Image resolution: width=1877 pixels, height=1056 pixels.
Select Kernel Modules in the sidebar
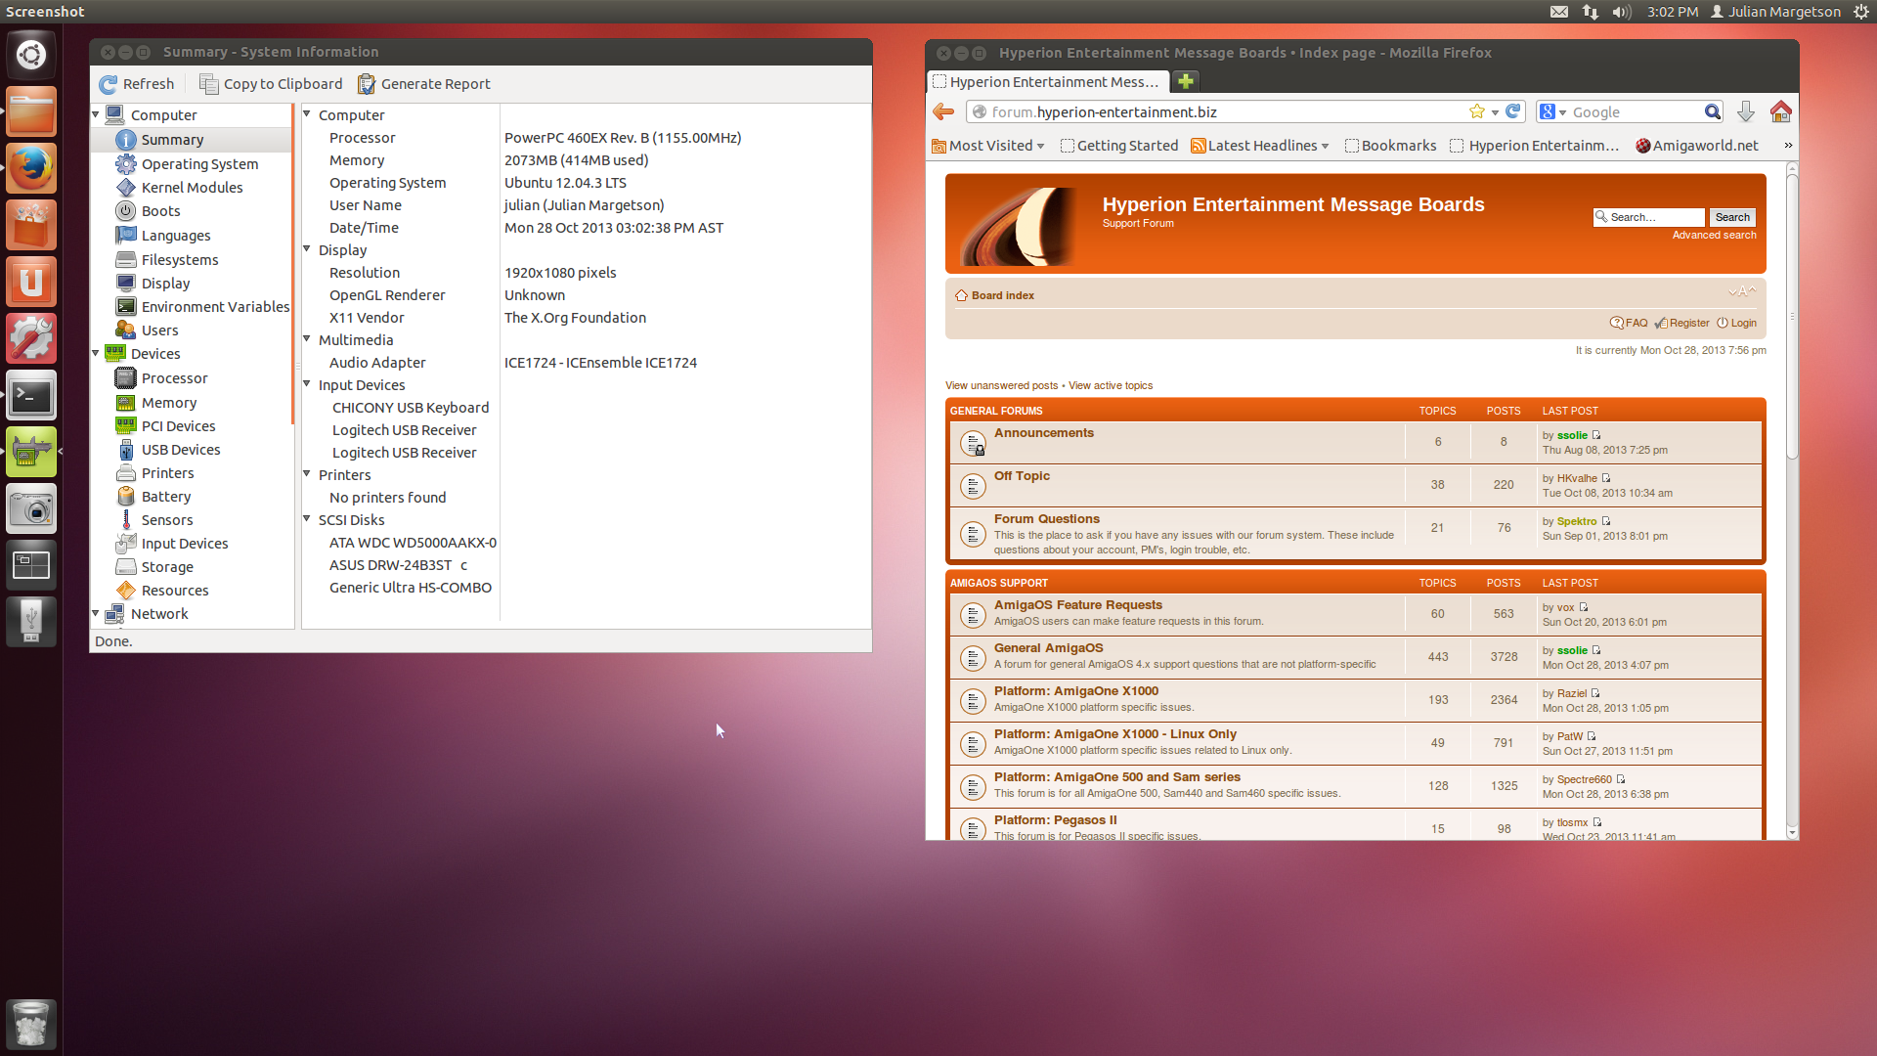click(192, 188)
